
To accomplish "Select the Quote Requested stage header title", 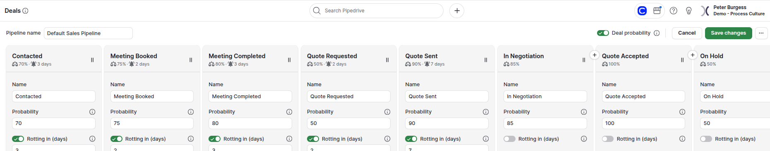I will click(332, 56).
